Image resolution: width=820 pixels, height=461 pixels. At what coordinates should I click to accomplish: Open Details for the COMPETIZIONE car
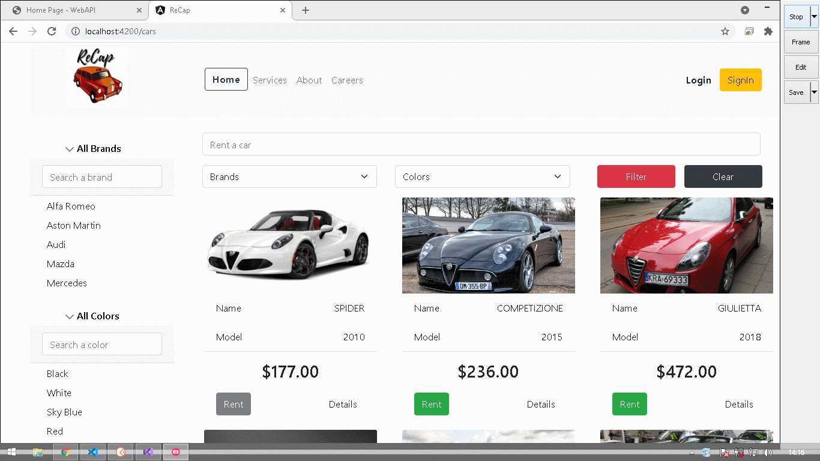(541, 404)
